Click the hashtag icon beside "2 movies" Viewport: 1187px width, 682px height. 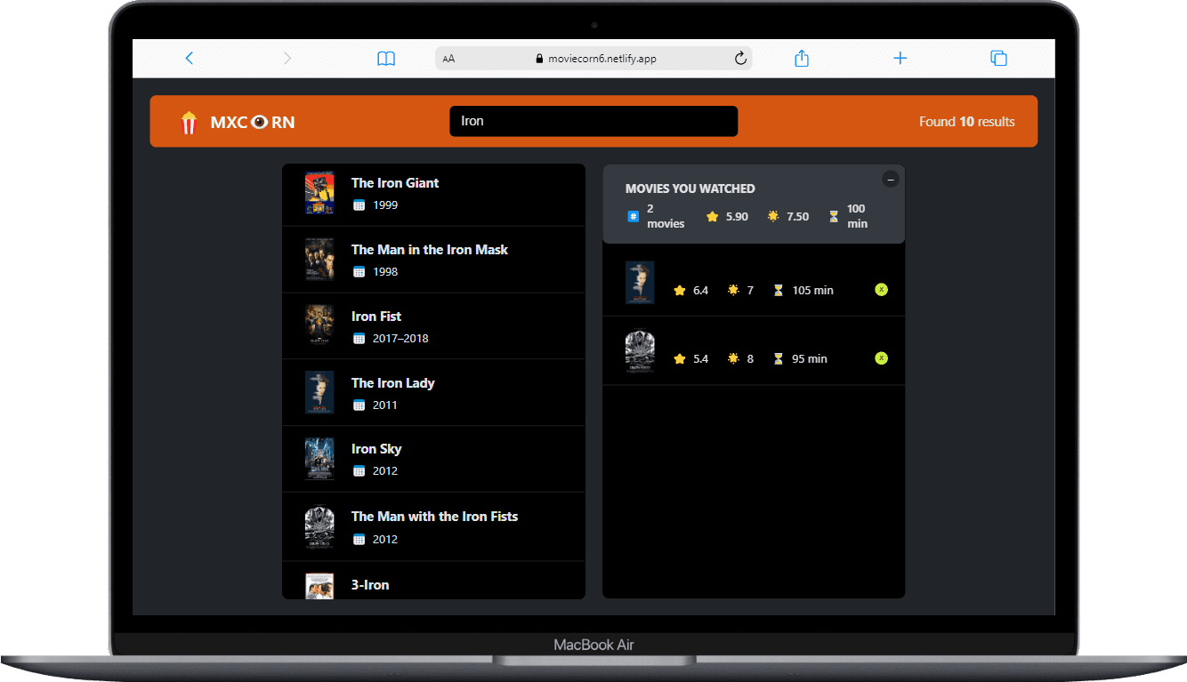pyautogui.click(x=633, y=216)
